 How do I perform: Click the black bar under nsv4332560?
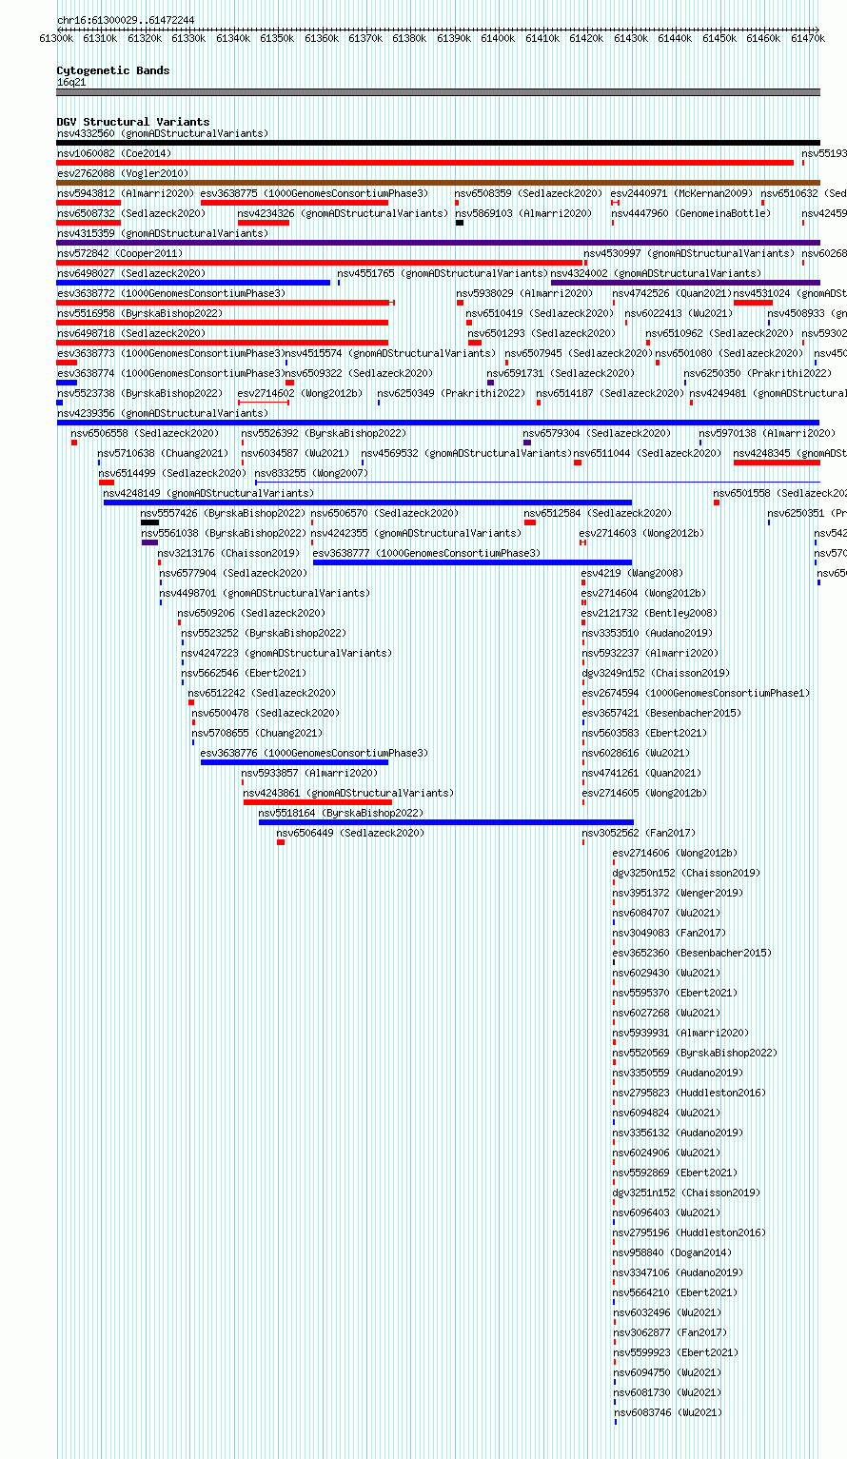point(438,143)
